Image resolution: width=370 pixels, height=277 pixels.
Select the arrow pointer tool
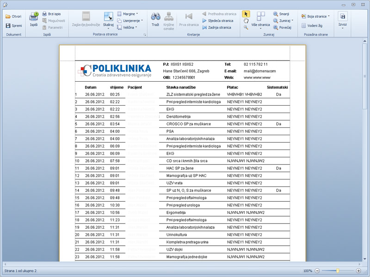point(246,14)
